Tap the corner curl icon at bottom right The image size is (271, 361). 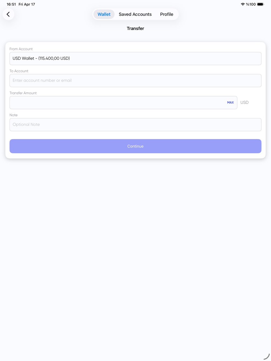(x=267, y=357)
